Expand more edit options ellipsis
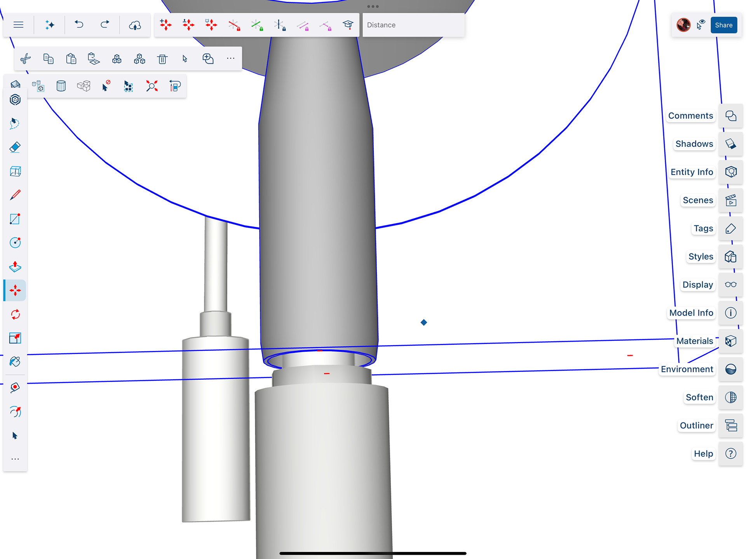Image resolution: width=746 pixels, height=559 pixels. pyautogui.click(x=230, y=59)
